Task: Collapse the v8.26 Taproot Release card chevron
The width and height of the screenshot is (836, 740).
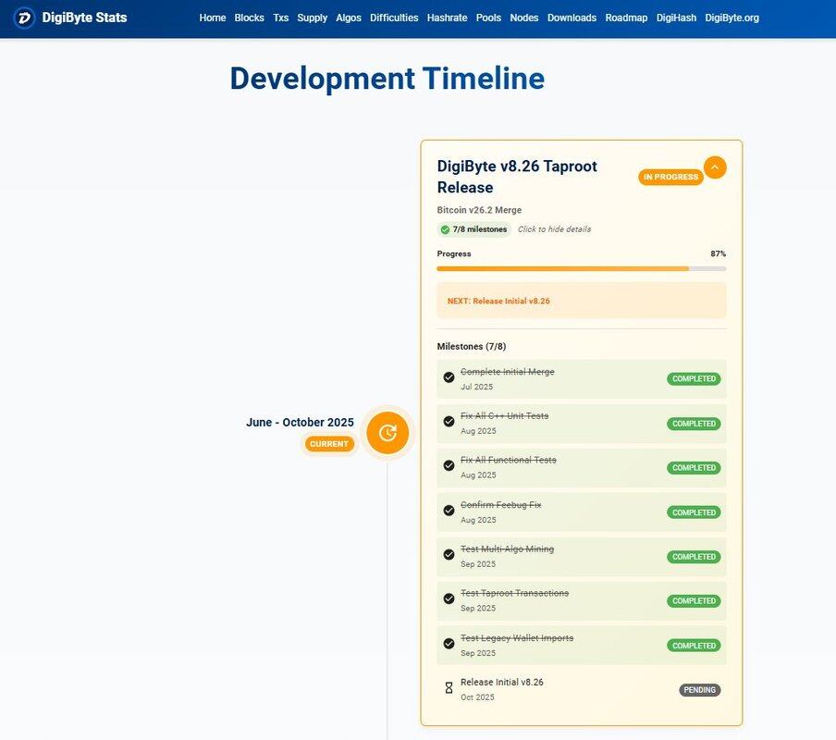Action: 715,167
